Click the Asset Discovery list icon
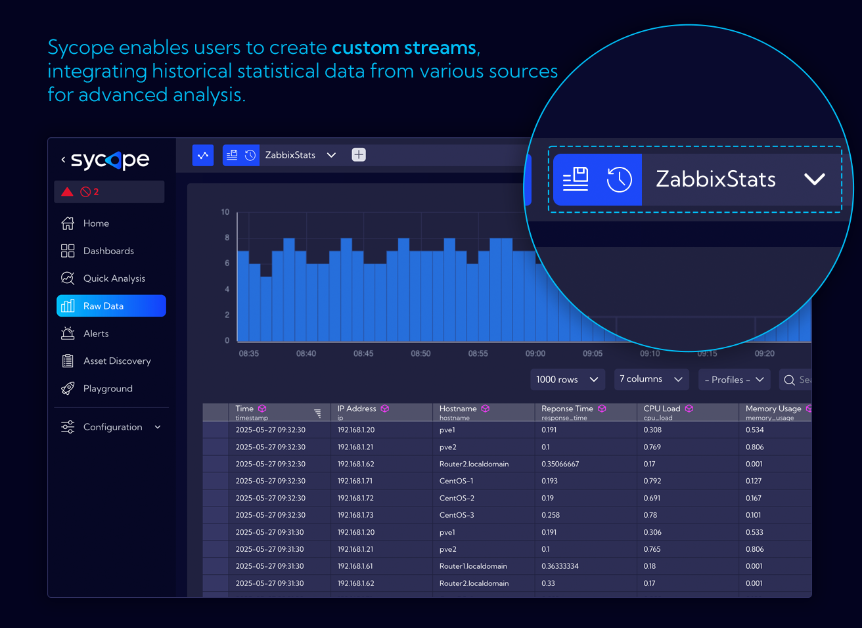The height and width of the screenshot is (628, 862). pyautogui.click(x=68, y=361)
